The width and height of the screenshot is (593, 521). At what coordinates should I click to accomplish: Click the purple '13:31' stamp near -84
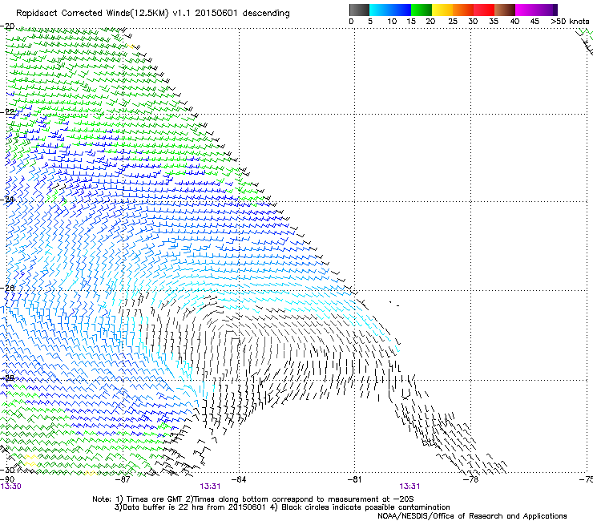210,487
